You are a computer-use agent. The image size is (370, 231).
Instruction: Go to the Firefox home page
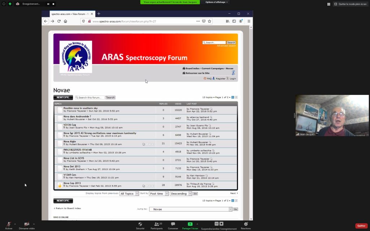(65, 21)
